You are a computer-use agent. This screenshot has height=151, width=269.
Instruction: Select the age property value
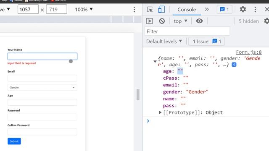pyautogui.click(x=180, y=71)
